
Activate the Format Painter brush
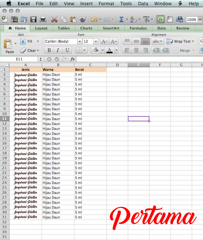[83, 19]
